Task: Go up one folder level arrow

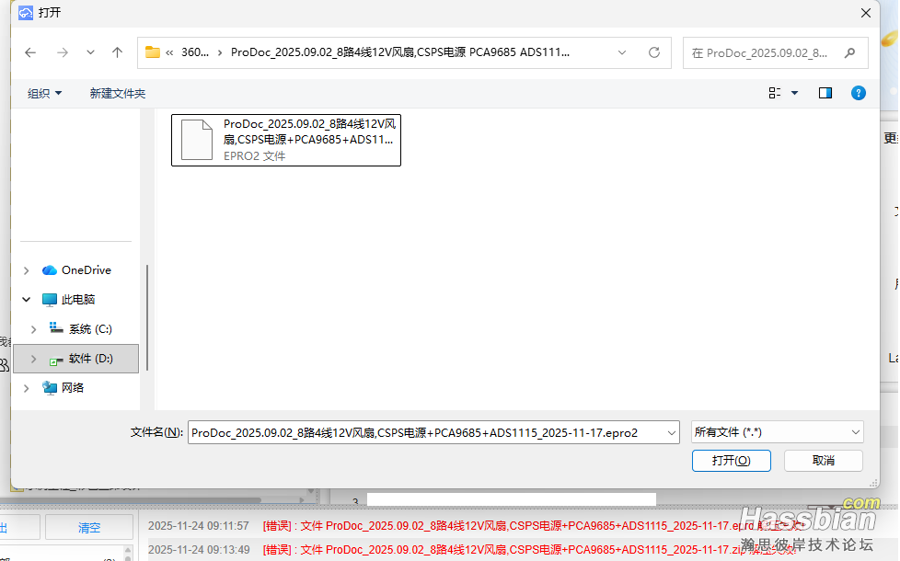Action: click(117, 52)
